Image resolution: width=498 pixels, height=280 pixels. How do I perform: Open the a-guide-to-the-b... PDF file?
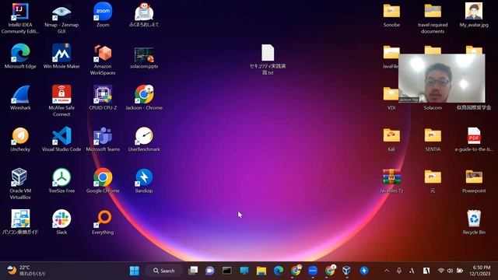tap(474, 135)
